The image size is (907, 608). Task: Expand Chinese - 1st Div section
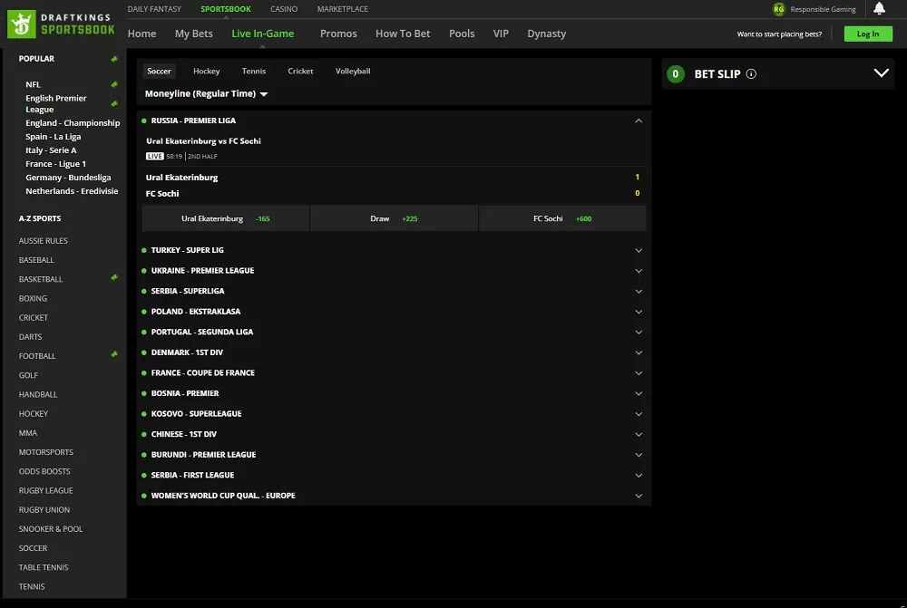point(639,435)
